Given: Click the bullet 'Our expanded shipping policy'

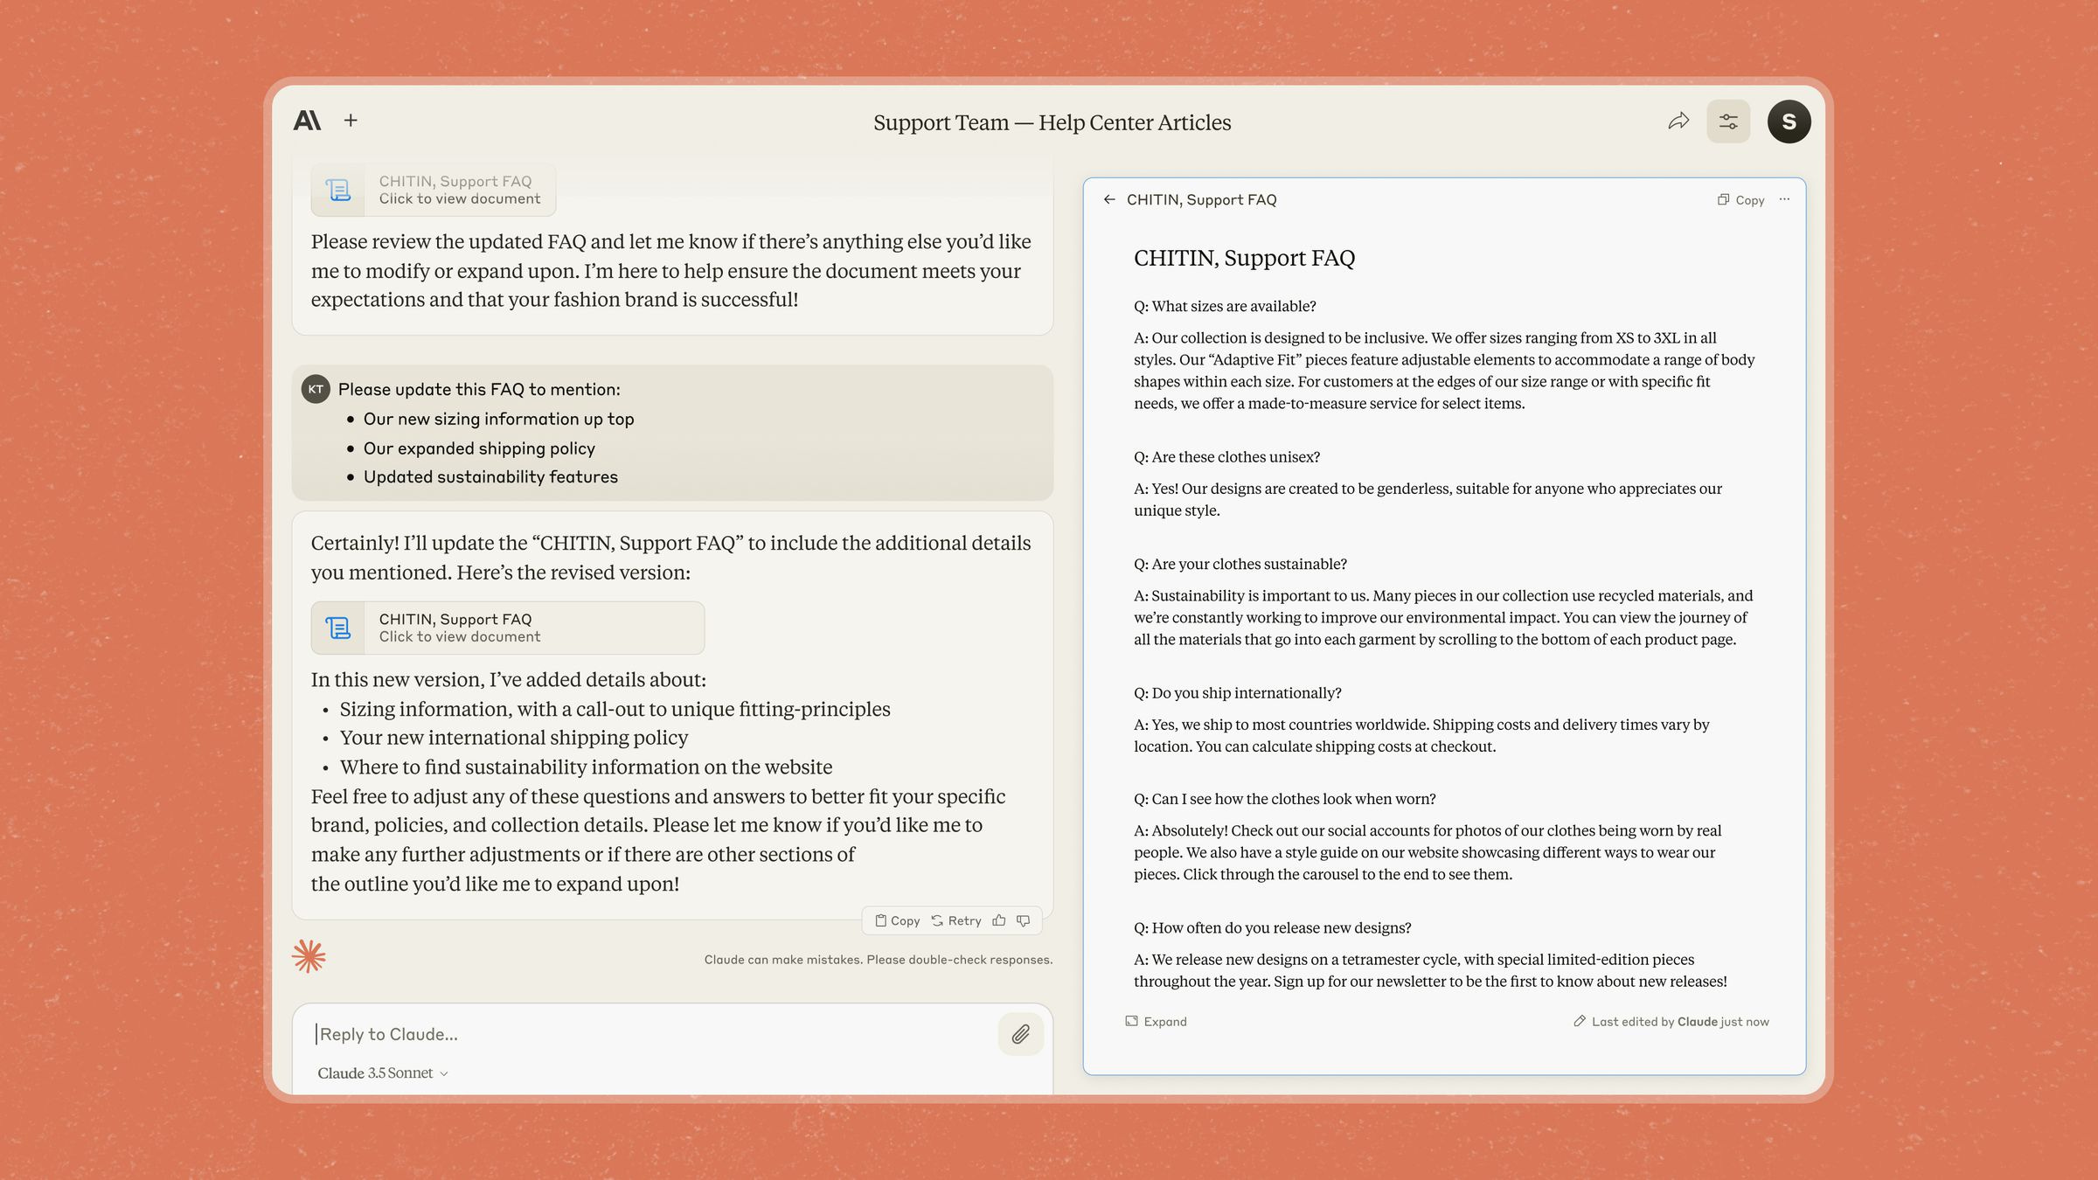Looking at the screenshot, I should [x=479, y=448].
